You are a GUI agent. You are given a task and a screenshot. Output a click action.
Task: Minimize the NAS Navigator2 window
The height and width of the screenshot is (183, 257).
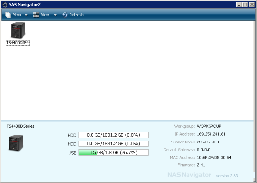pos(239,5)
